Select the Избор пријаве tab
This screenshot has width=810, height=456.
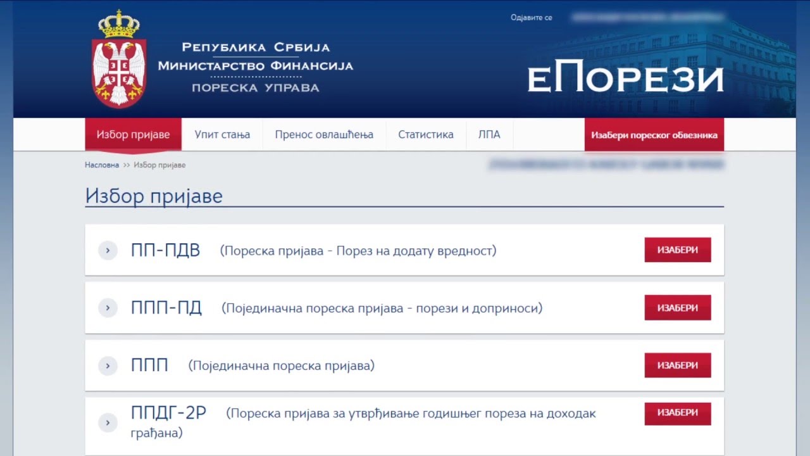[x=134, y=134]
